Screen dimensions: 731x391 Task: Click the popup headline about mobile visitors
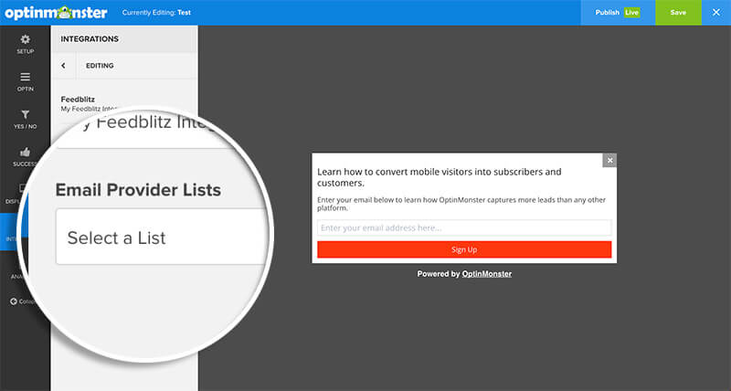pos(440,177)
